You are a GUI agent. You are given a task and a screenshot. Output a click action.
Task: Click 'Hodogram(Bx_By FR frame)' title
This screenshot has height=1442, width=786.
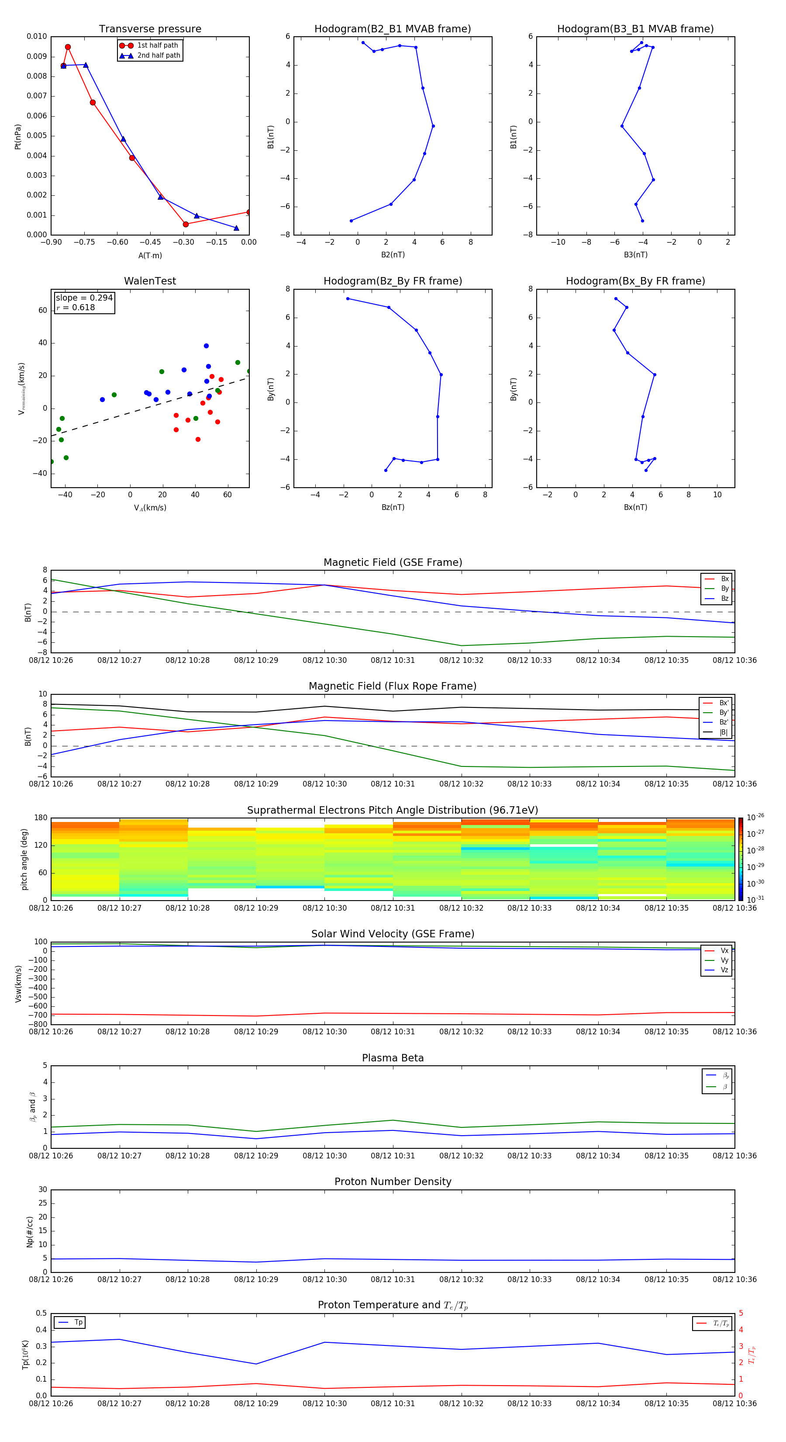coord(635,281)
